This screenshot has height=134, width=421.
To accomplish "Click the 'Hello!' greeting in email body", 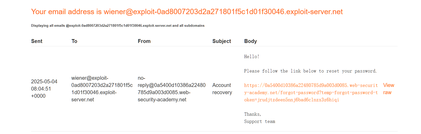I will tap(252, 57).
